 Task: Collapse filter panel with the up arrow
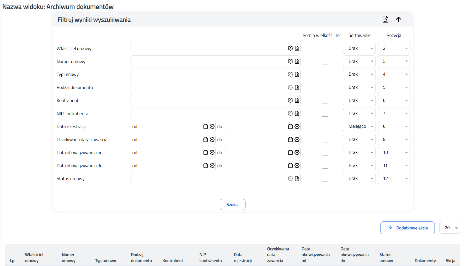tap(399, 19)
